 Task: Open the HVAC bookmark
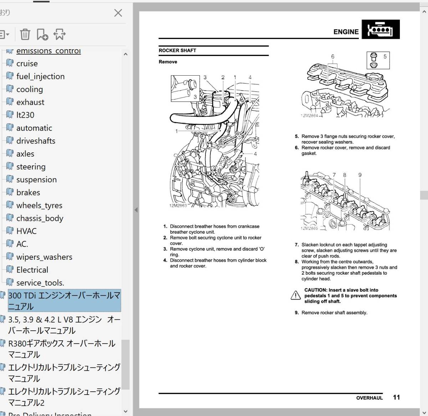26,231
